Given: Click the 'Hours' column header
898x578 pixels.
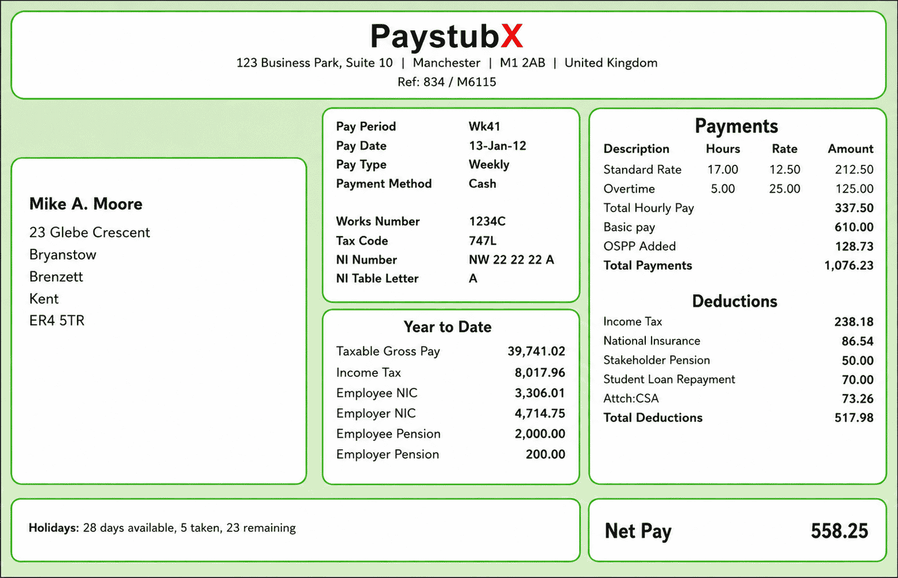Looking at the screenshot, I should click(723, 149).
